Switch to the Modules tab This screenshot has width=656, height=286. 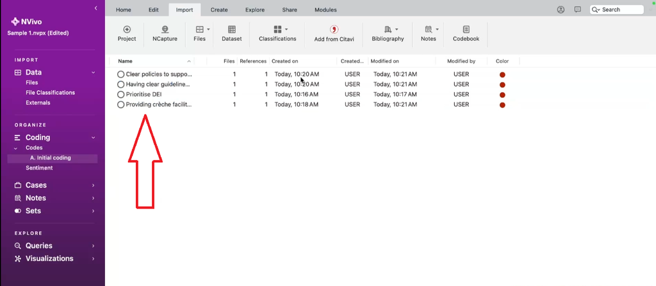[x=325, y=10]
